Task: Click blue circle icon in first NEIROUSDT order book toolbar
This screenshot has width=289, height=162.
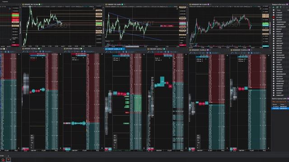Action: pos(207,53)
